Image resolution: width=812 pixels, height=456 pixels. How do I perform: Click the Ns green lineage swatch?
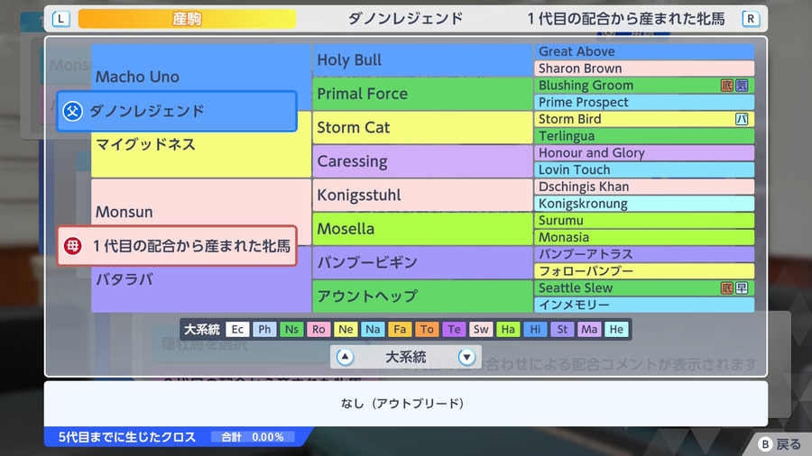coord(291,329)
